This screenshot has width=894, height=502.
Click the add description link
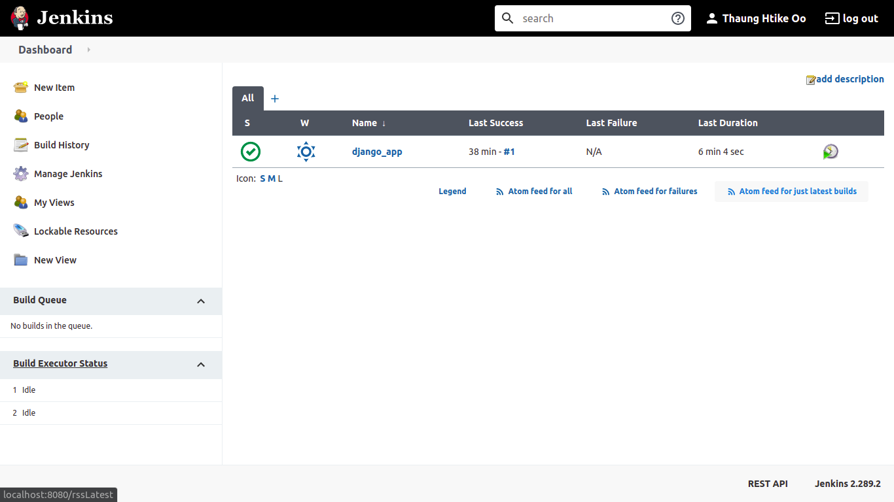850,79
